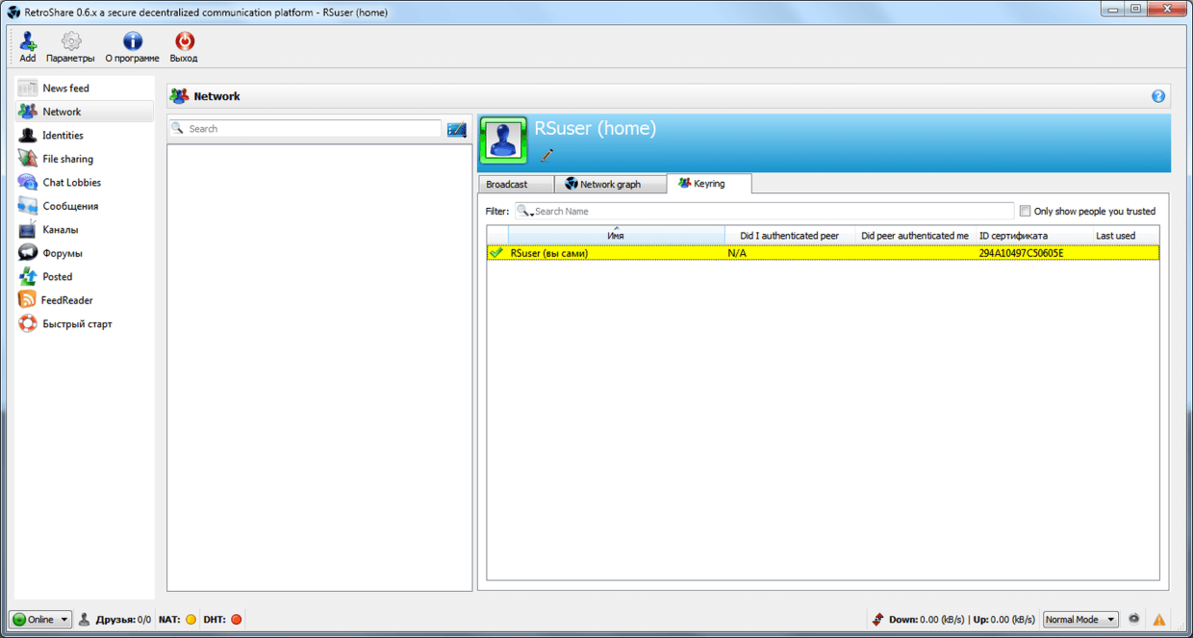Click the pencil edit icon under RSuser
Screen dimensions: 1193x638
click(x=547, y=155)
